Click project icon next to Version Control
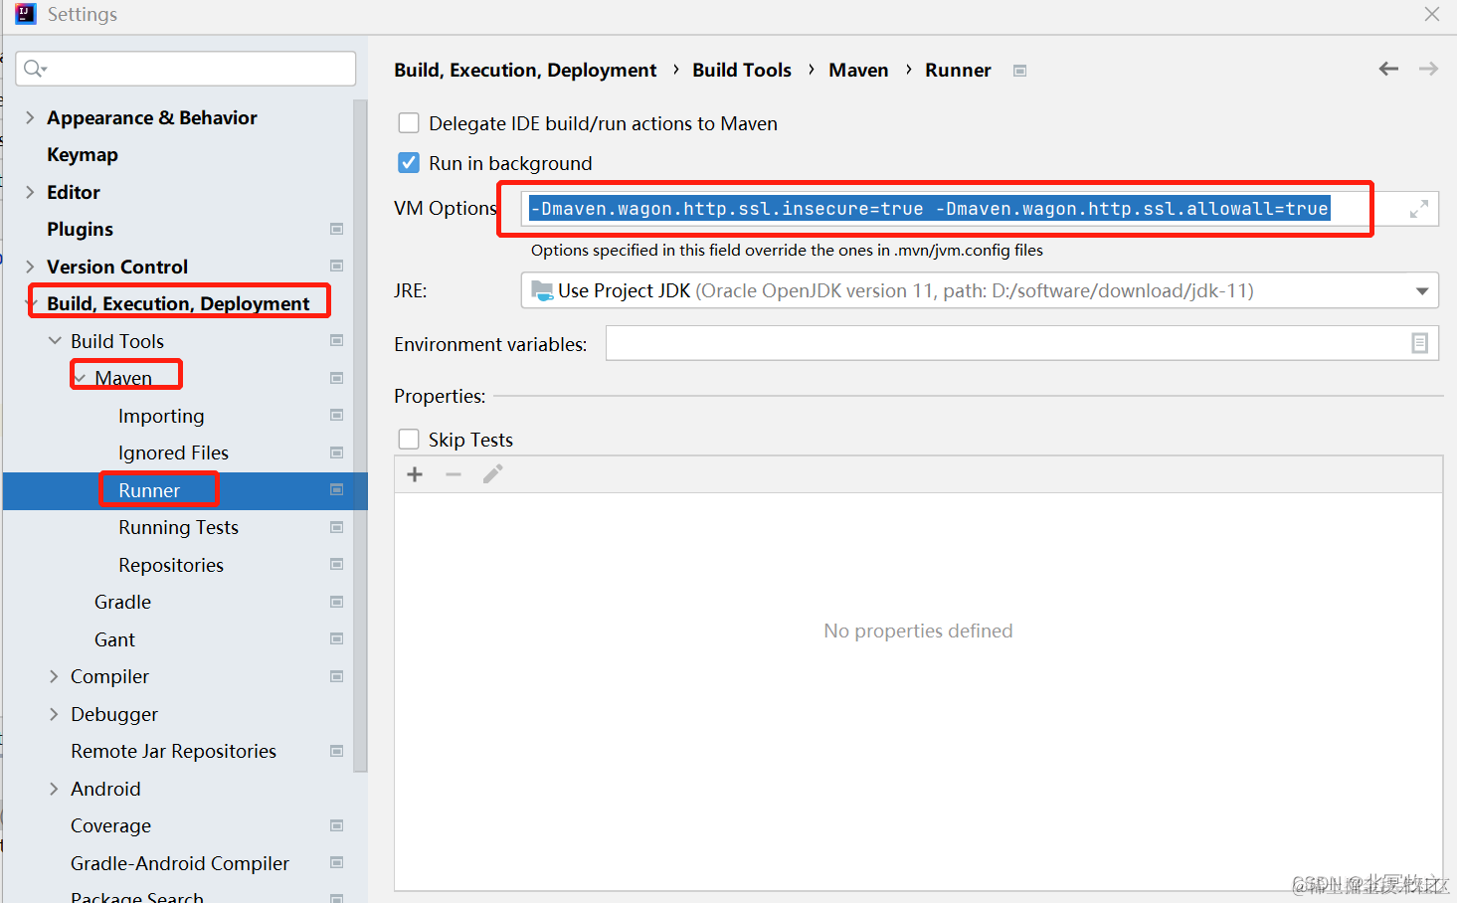Image resolution: width=1457 pixels, height=903 pixels. 336,266
